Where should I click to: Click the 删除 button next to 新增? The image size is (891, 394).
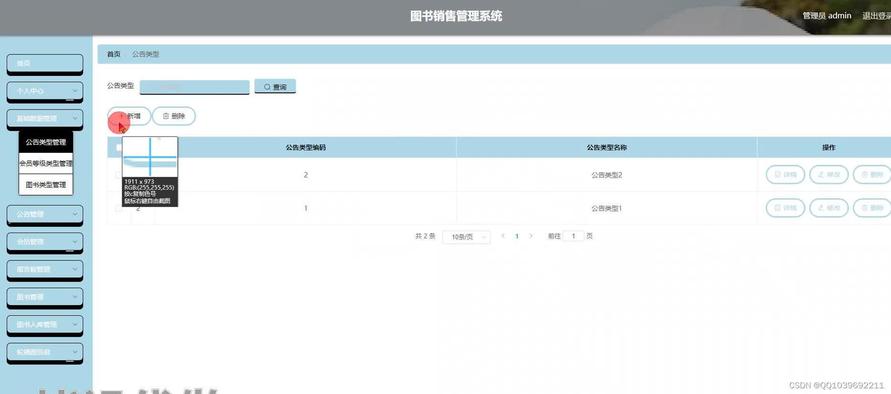coord(174,116)
